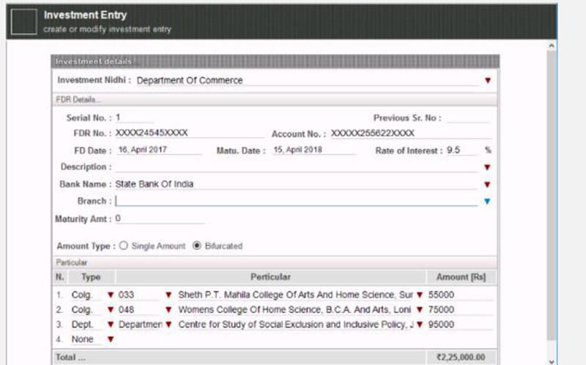Click the Investment Entry header icon box

(x=24, y=22)
